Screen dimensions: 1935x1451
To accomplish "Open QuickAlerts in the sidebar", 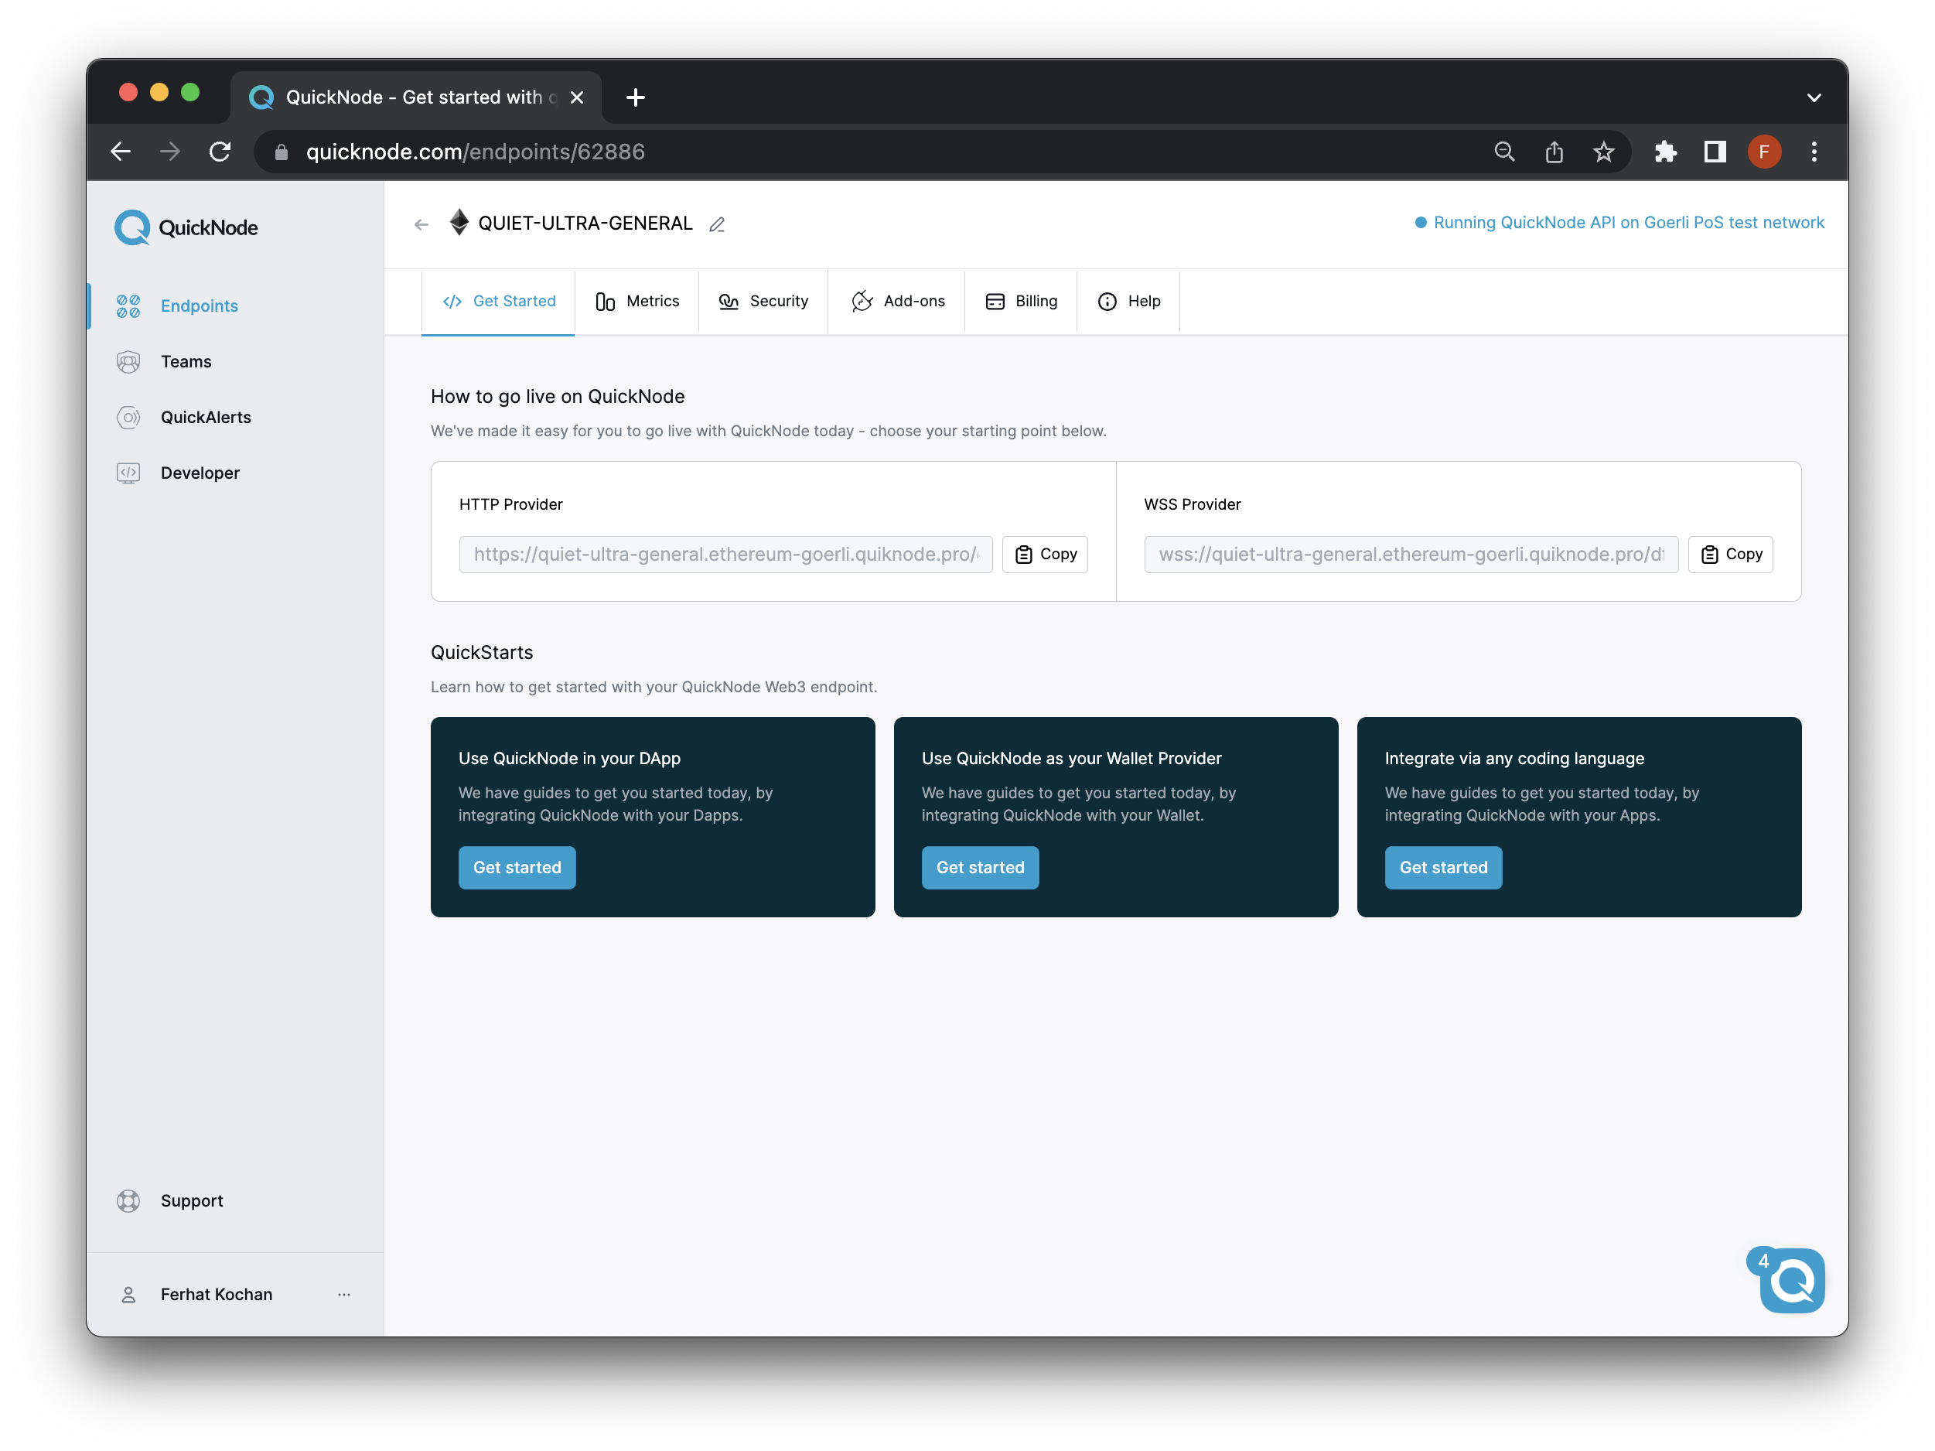I will [206, 417].
